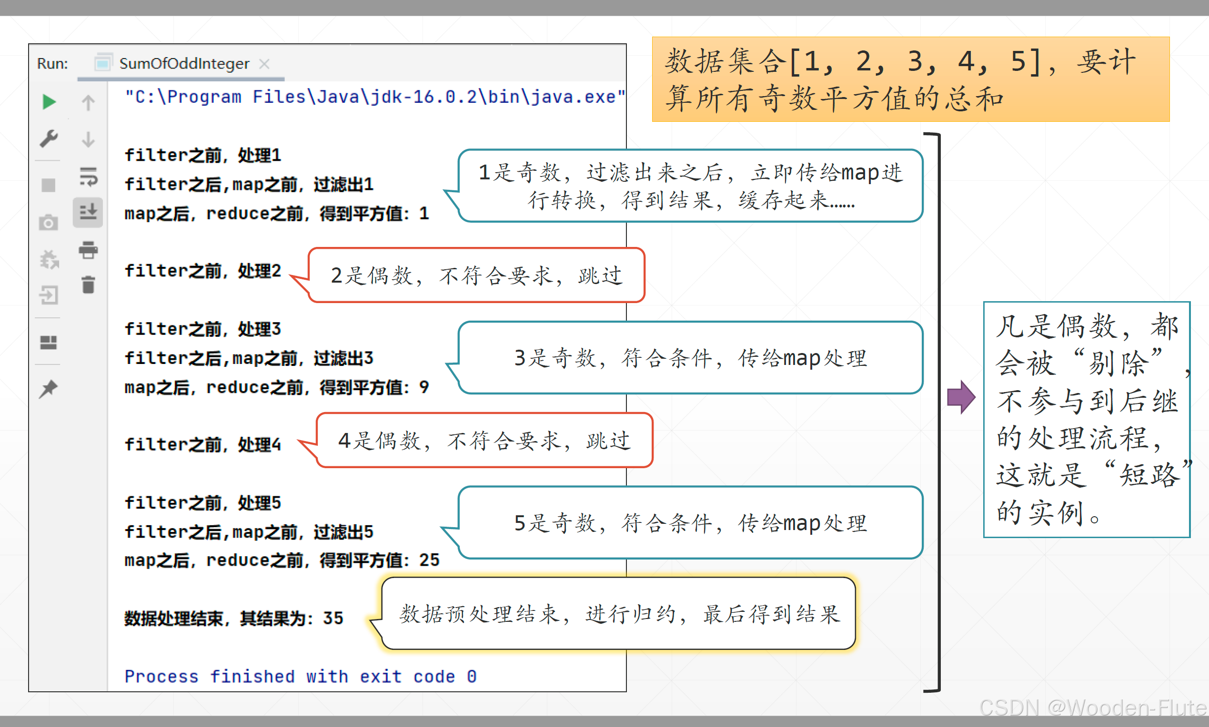Click the Up the stack trace arrow
This screenshot has height=727, width=1209.
pos(88,102)
